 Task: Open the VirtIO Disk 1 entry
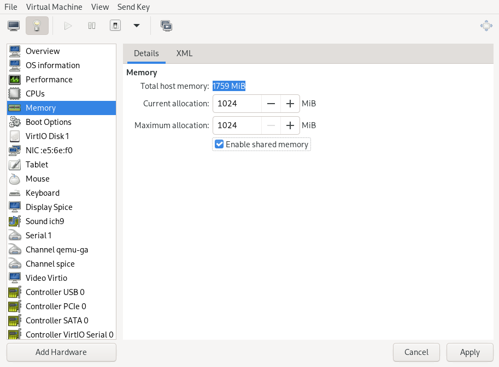tap(47, 136)
